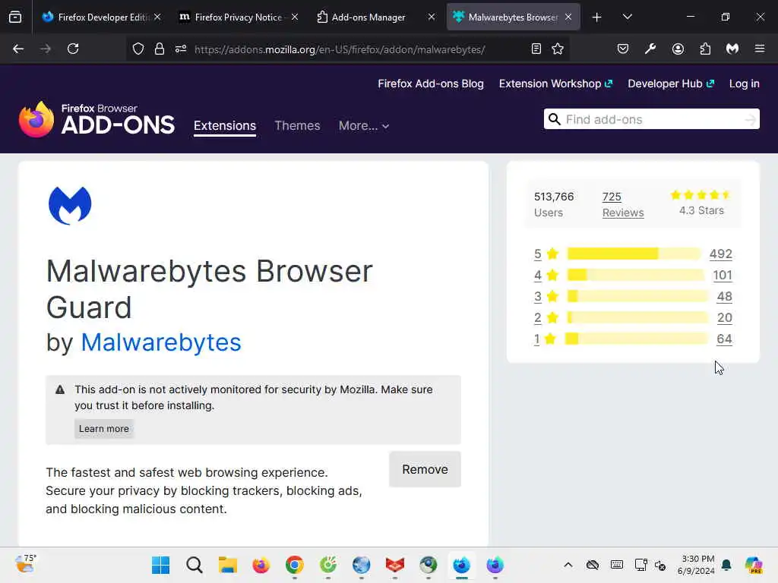Open site permissions icon in address bar
This screenshot has width=778, height=583.
tap(181, 49)
